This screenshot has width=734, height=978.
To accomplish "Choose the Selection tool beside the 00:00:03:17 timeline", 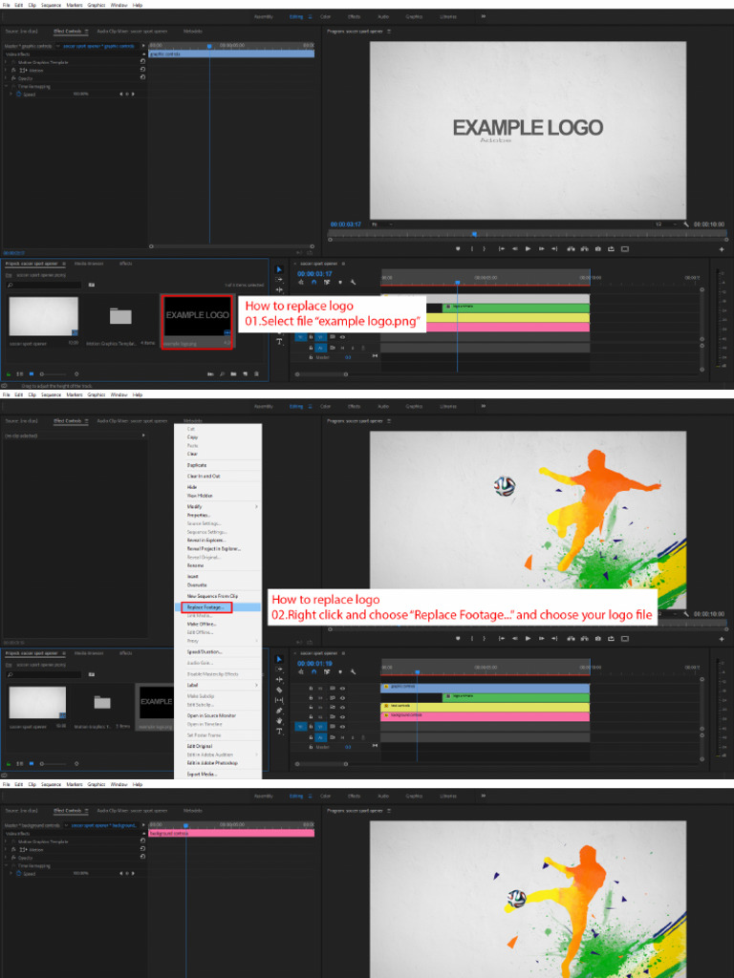I will point(279,269).
